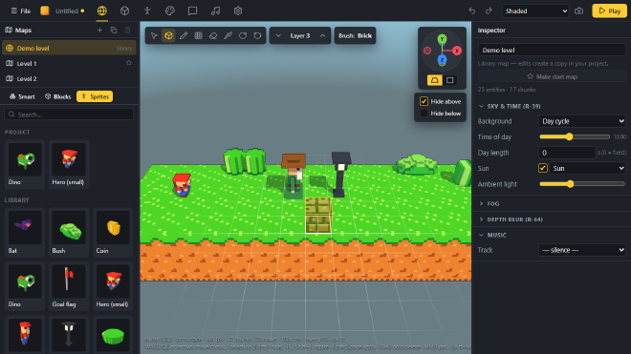Select the pencil draw tool
The height and width of the screenshot is (354, 631).
point(184,35)
